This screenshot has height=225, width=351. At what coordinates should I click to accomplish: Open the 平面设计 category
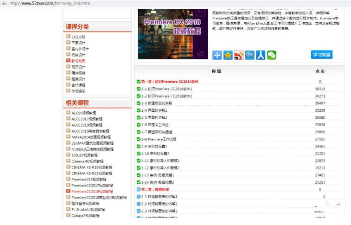(x=78, y=43)
